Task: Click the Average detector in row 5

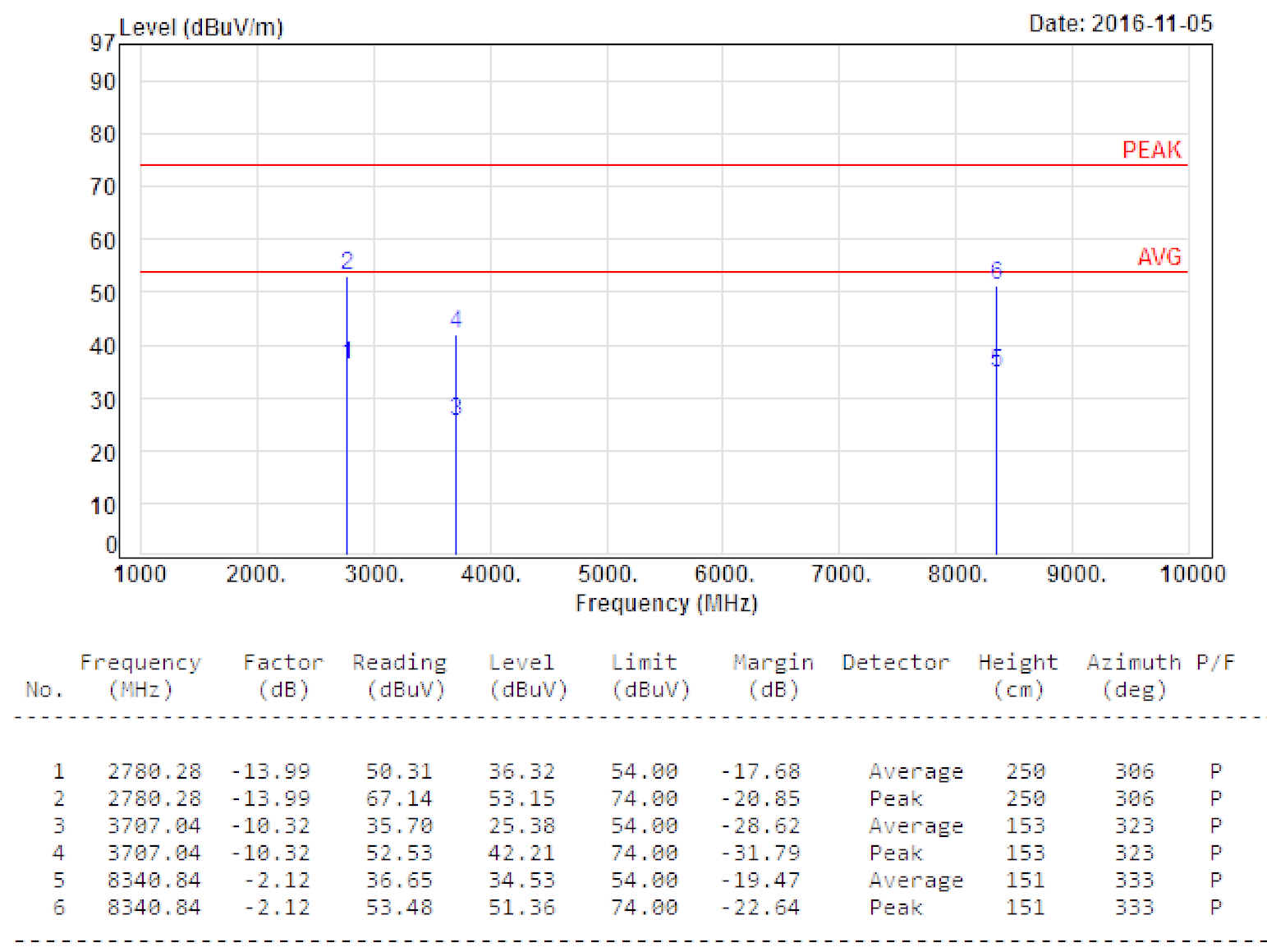Action: (916, 881)
